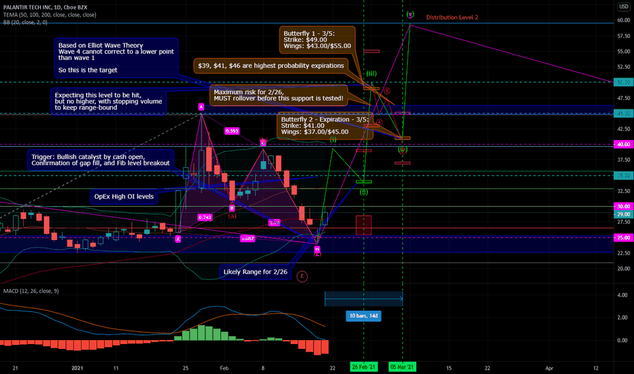This screenshot has height=374, width=634.
Task: Select the PALANTIR TECH INC chart title
Action: 46,7
